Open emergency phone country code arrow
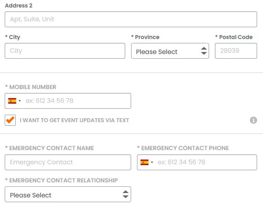The height and width of the screenshot is (210, 263). 152,162
